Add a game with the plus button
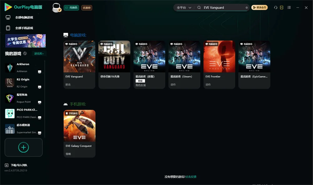The height and width of the screenshot is (185, 313). [x=23, y=147]
